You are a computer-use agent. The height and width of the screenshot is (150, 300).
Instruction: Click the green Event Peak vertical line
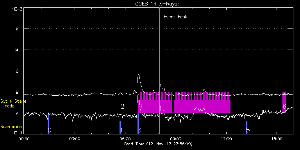click(x=159, y=71)
